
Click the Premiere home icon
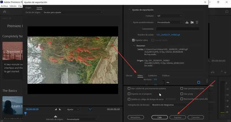coord(5,12)
